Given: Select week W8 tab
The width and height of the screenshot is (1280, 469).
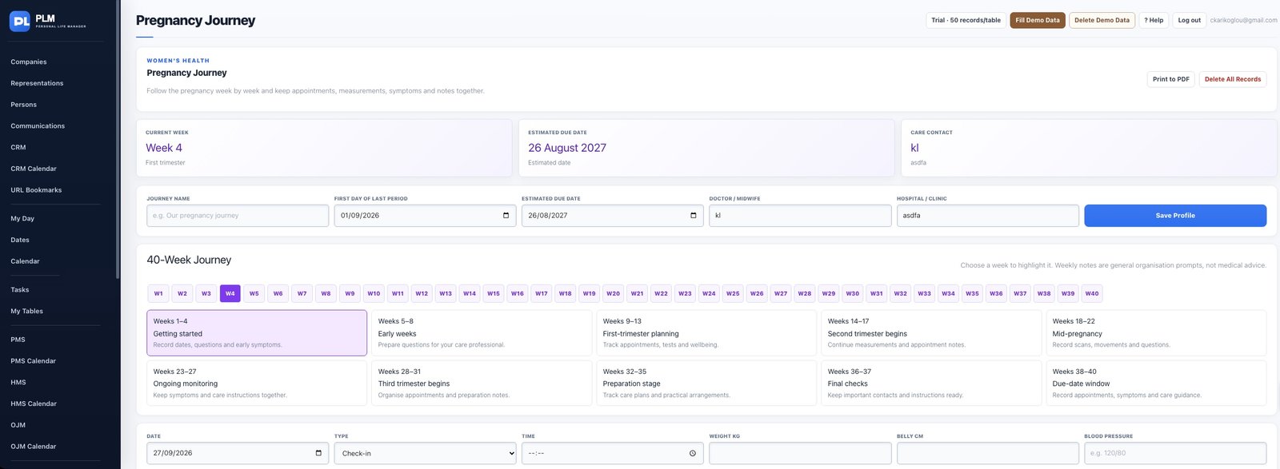Looking at the screenshot, I should tap(326, 293).
